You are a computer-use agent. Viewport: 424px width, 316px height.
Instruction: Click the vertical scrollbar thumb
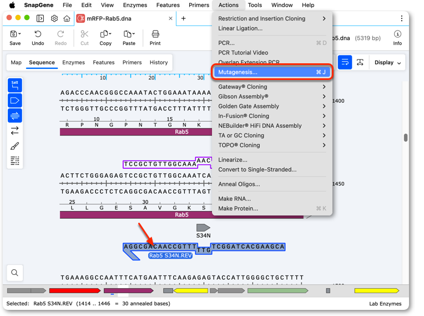tap(406, 137)
